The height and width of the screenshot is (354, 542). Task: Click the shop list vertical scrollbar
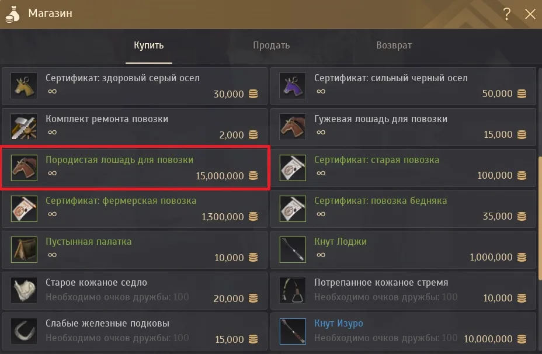pyautogui.click(x=540, y=218)
